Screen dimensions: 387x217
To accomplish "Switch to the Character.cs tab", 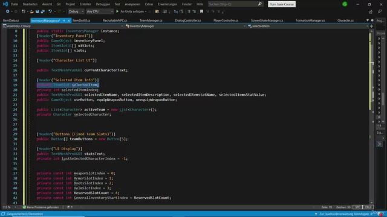I will click(345, 20).
